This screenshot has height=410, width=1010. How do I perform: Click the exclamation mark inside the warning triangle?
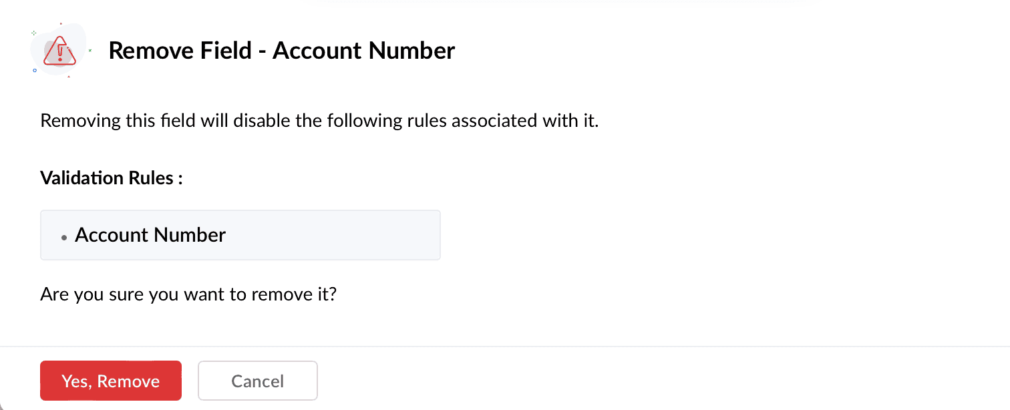coord(60,51)
